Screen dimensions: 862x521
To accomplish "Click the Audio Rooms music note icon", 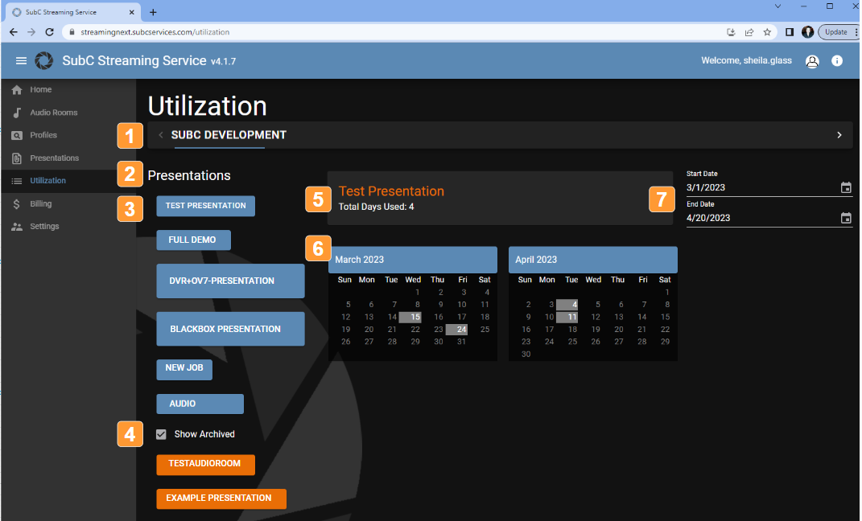I will pos(17,113).
